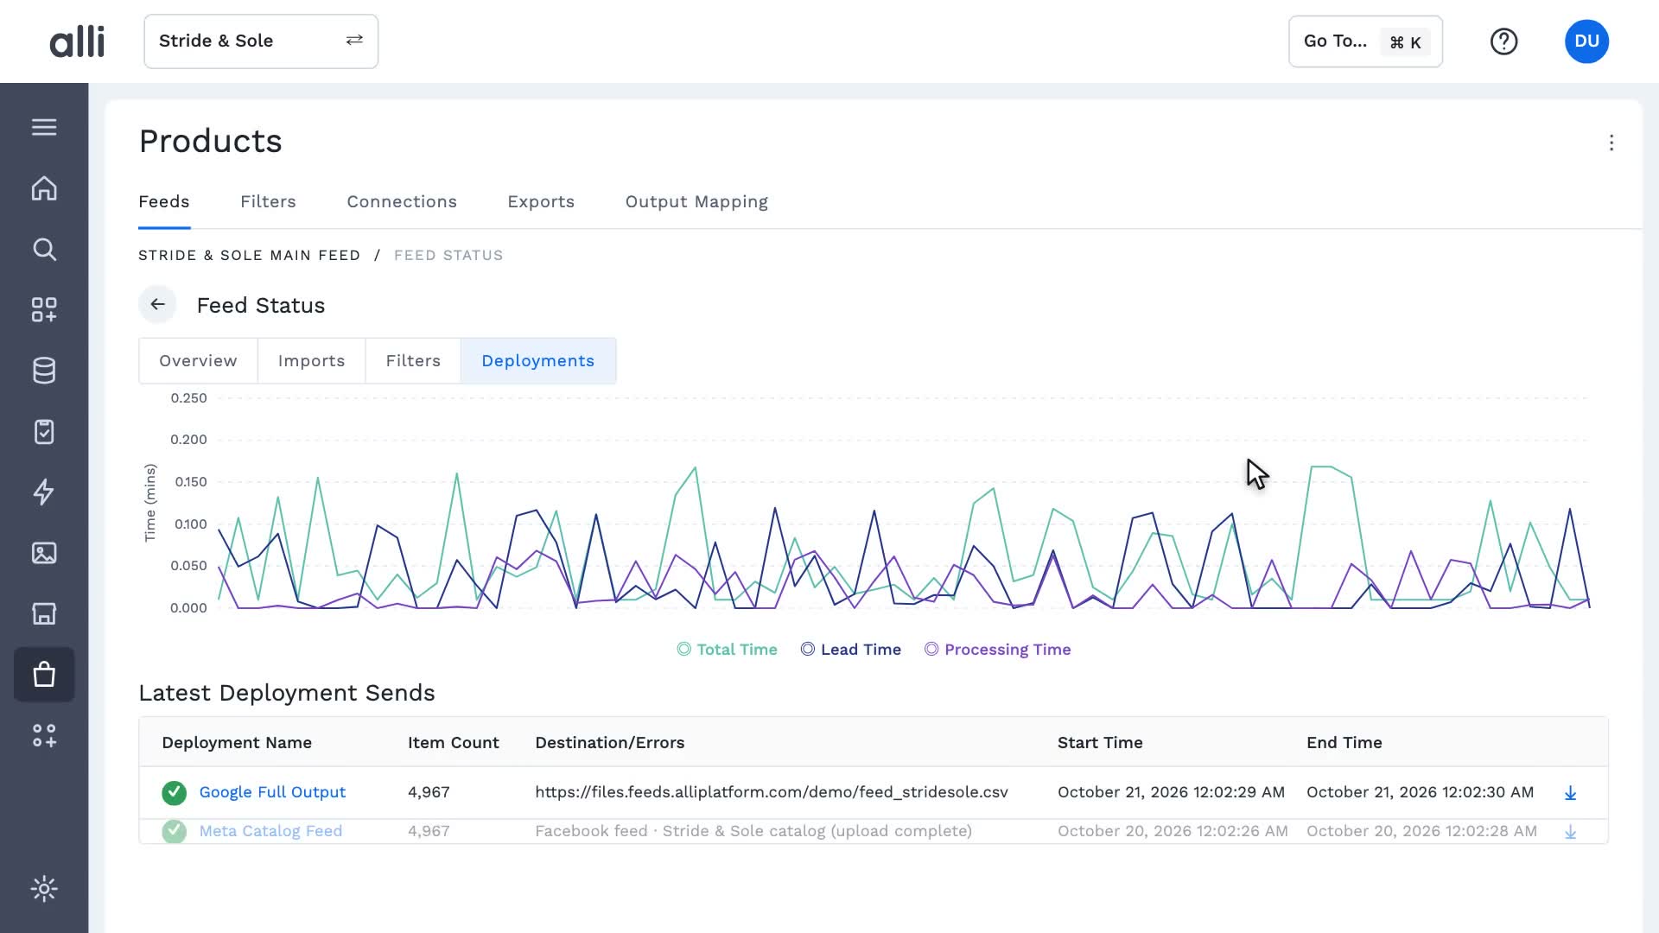This screenshot has height=933, width=1659.
Task: Click the Item Count column header
Action: click(453, 743)
